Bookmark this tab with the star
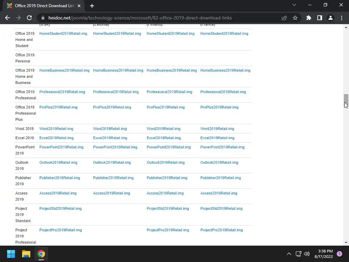 pos(295,18)
